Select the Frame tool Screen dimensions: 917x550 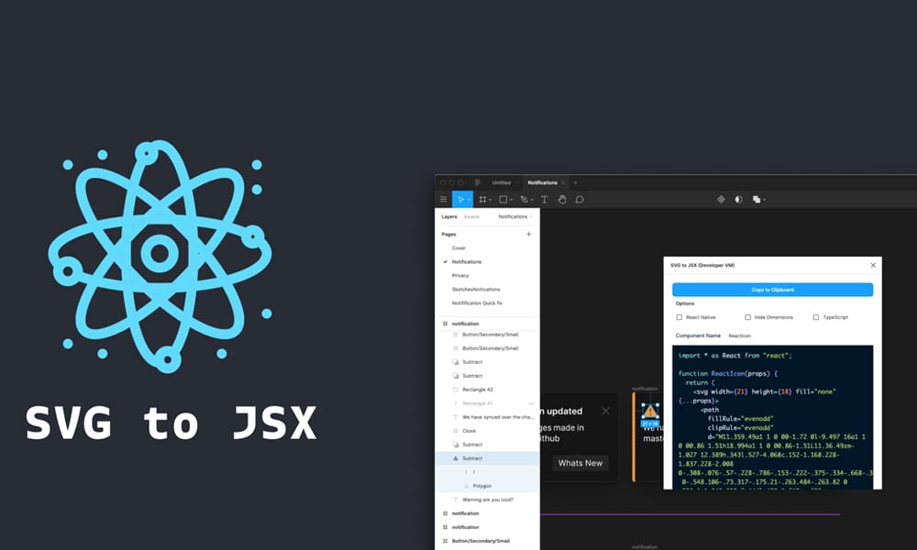482,199
